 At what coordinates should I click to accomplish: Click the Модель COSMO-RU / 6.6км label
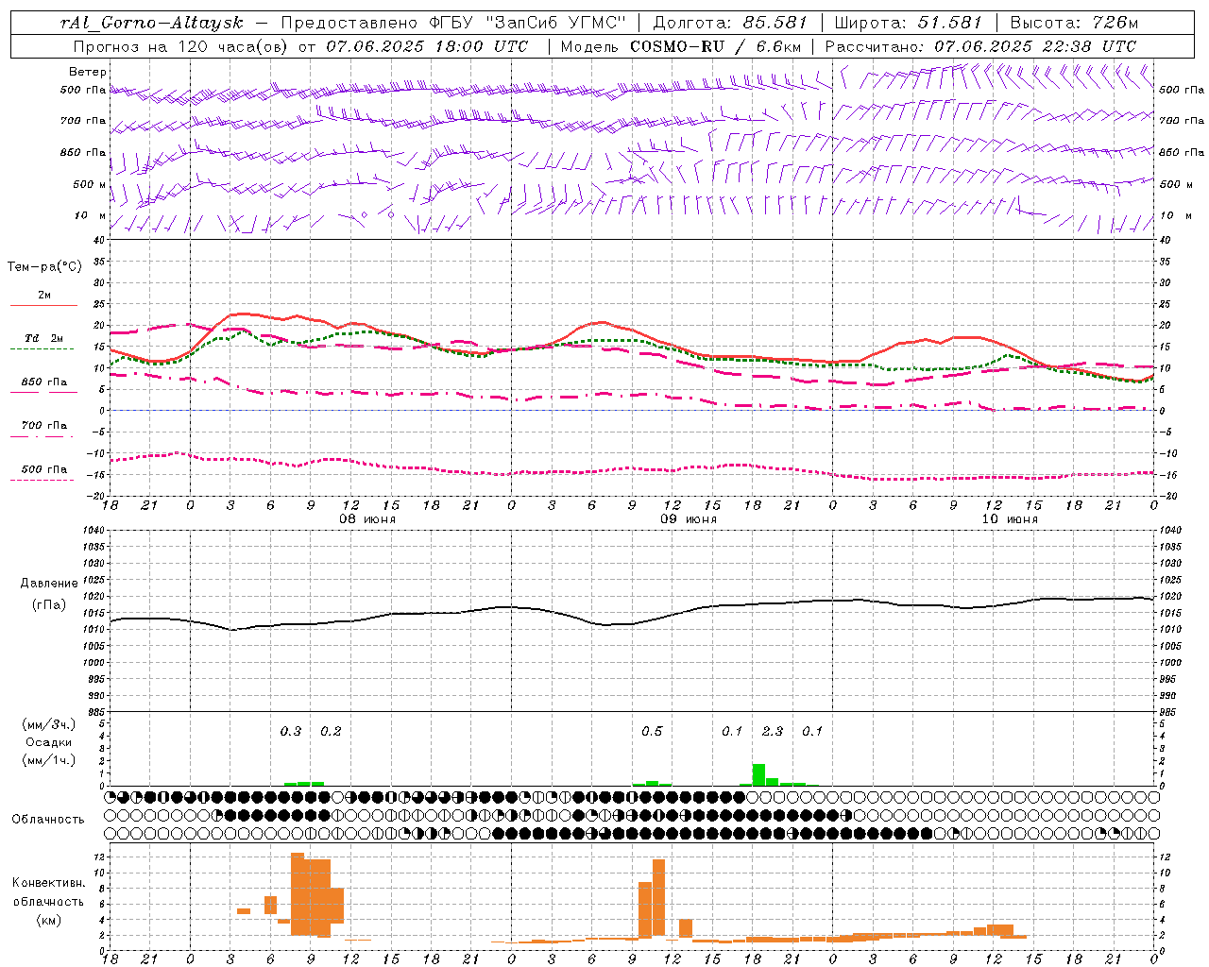681,46
